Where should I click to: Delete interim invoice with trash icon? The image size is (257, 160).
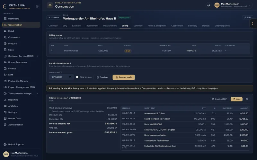(247, 99)
